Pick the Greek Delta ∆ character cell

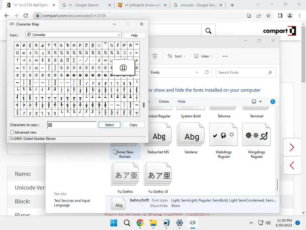click(61, 60)
